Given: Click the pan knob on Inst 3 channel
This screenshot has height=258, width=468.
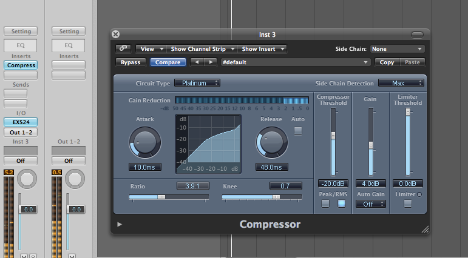Looking at the screenshot, I should tap(27, 179).
